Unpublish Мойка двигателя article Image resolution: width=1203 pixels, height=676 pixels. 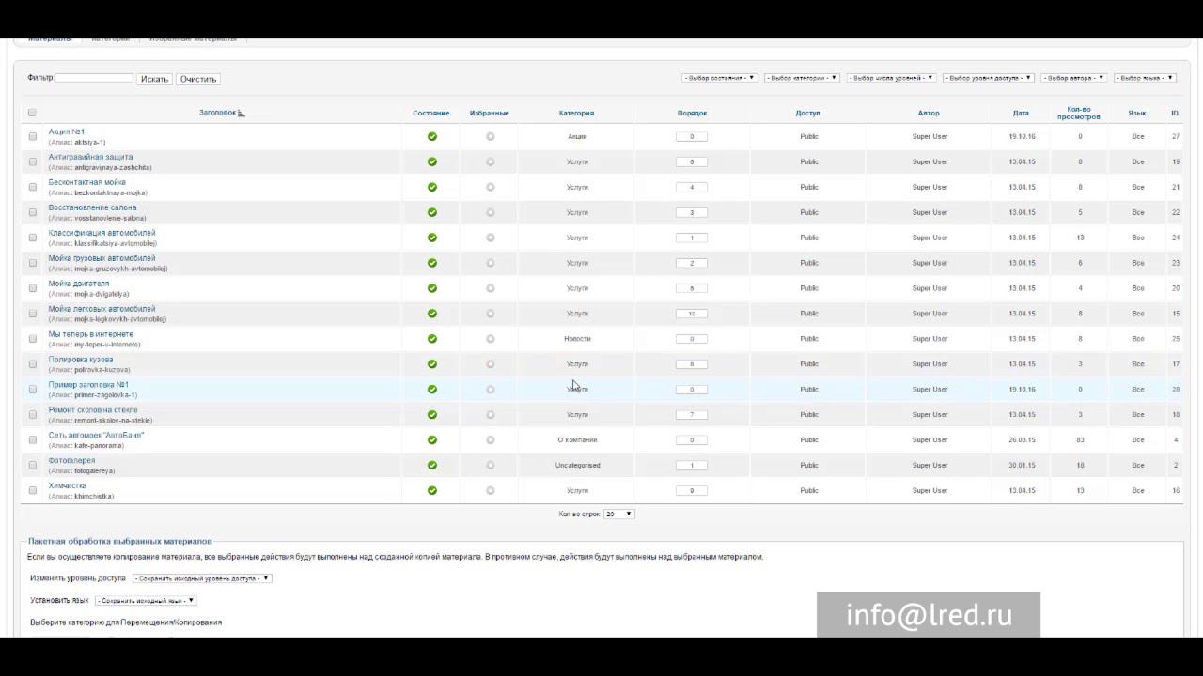point(432,288)
